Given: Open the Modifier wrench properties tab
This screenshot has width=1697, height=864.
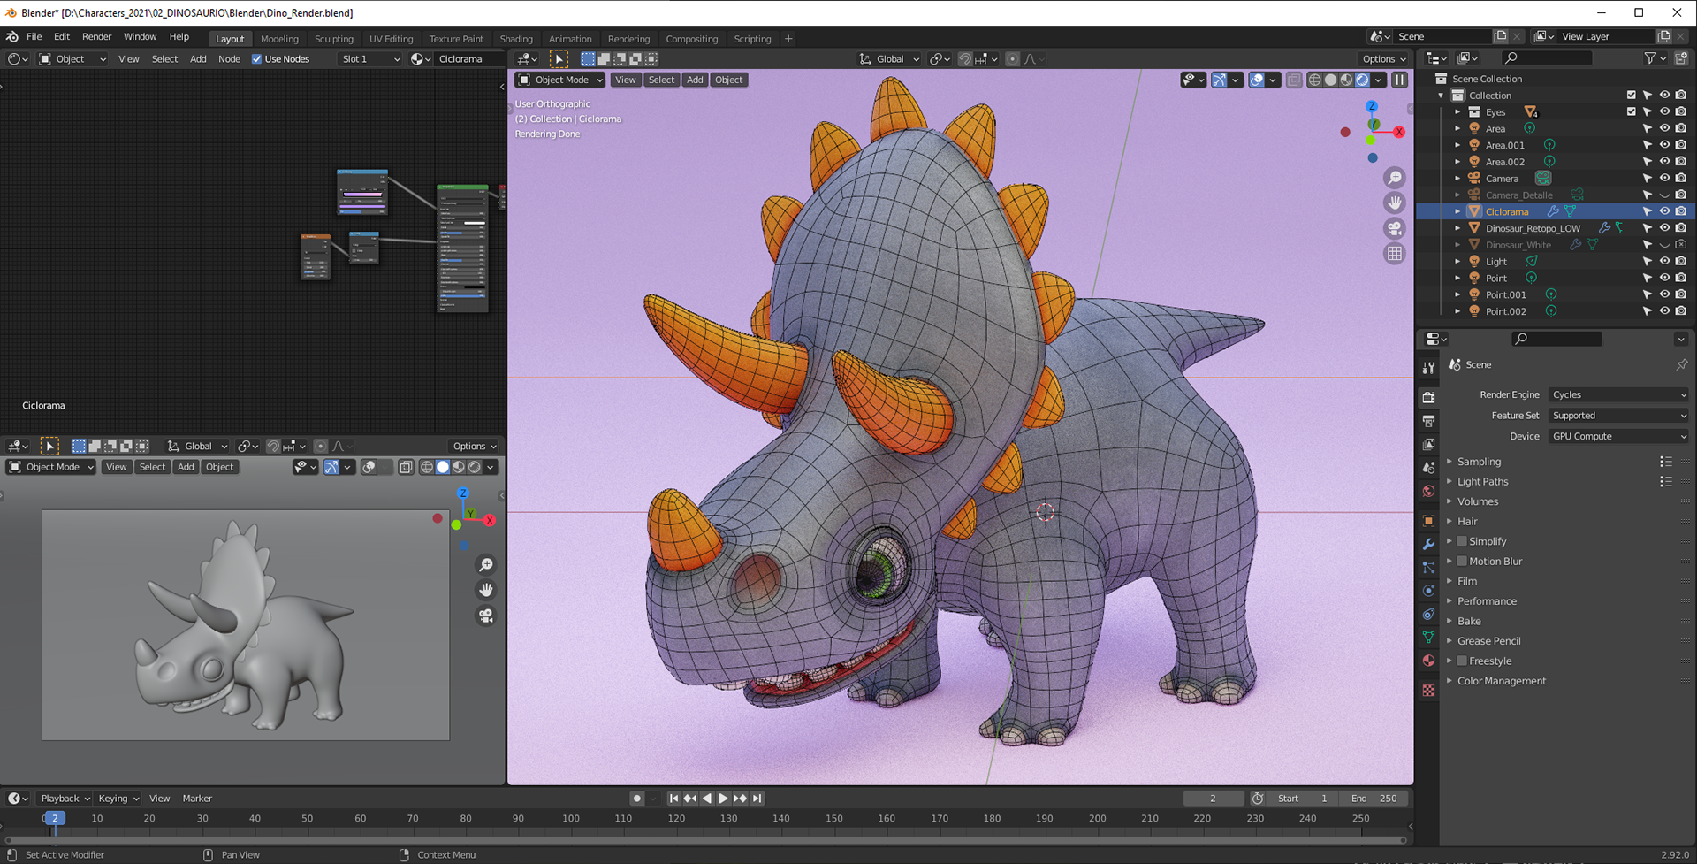Looking at the screenshot, I should (x=1428, y=544).
